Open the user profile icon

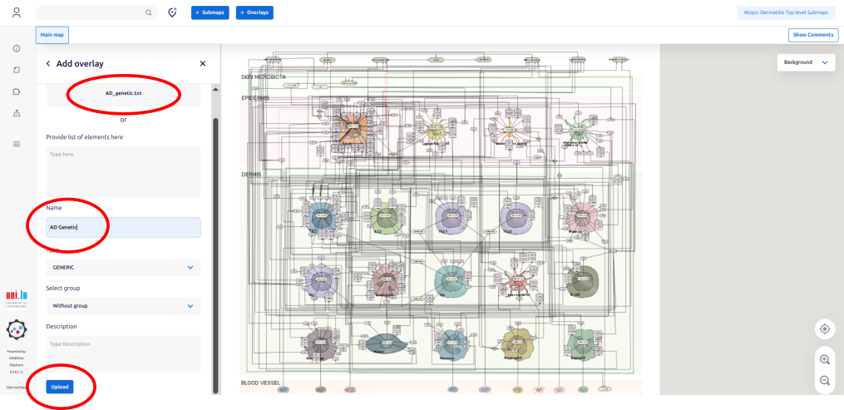coord(17,12)
